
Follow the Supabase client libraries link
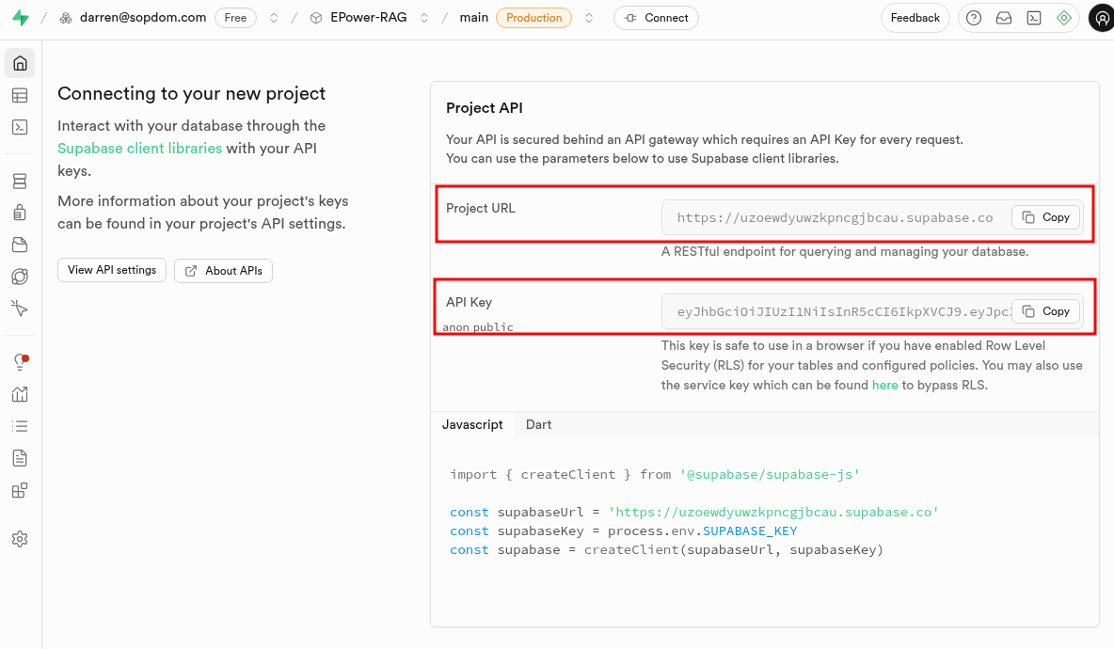[x=140, y=149]
